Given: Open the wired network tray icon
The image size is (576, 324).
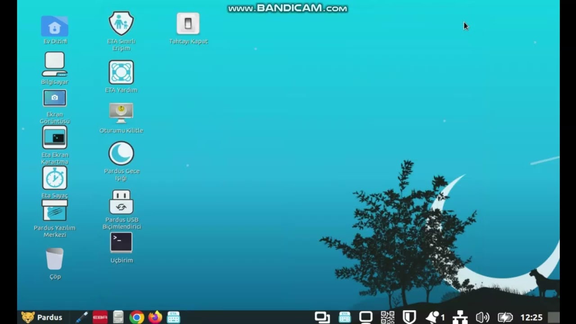Looking at the screenshot, I should pyautogui.click(x=460, y=317).
